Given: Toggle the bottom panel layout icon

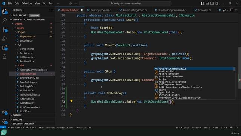Looking at the screenshot, I should pos(207,3).
